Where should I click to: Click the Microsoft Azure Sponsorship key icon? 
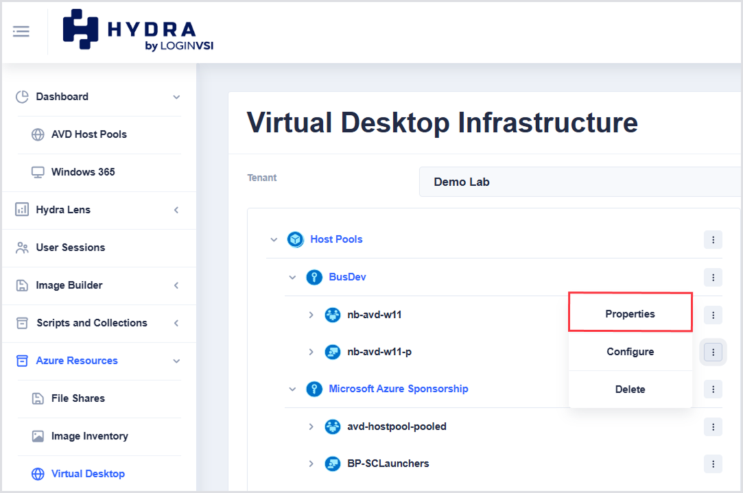314,389
